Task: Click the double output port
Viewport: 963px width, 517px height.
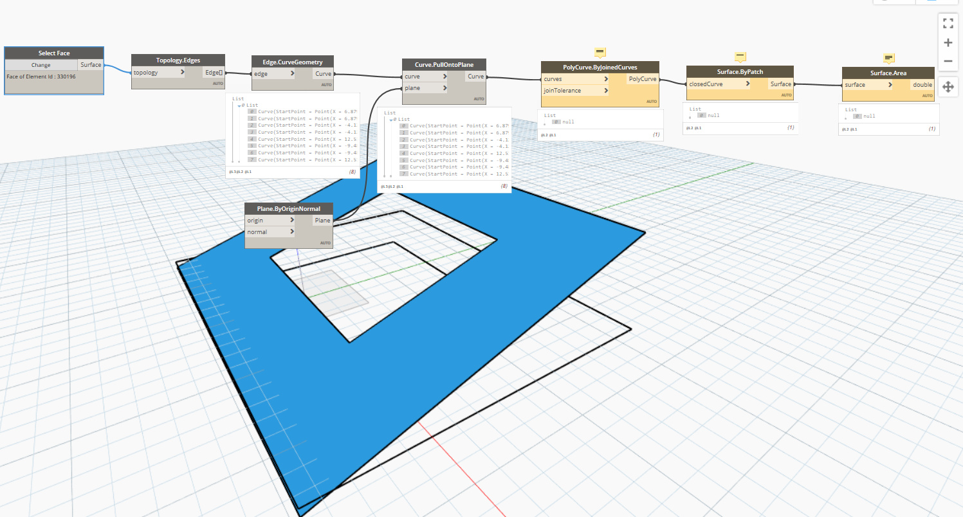Action: tap(922, 85)
